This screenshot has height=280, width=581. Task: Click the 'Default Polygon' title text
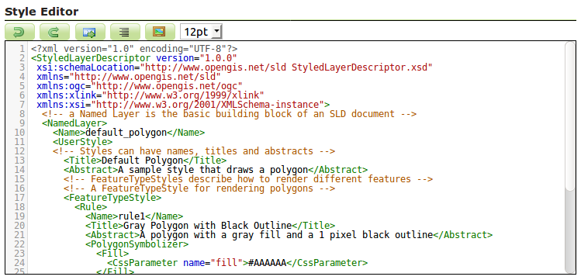pos(142,161)
